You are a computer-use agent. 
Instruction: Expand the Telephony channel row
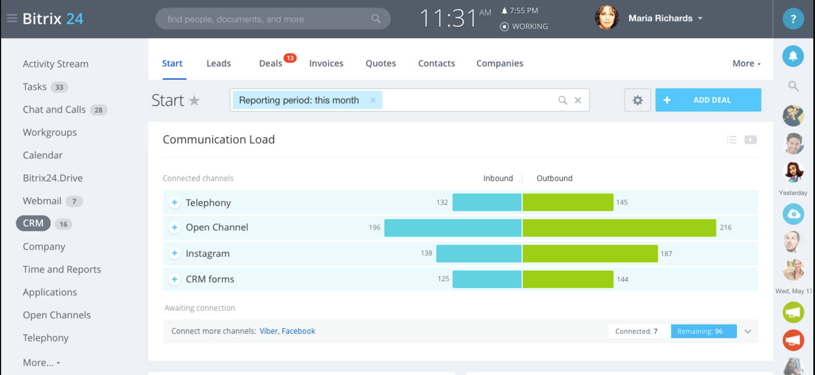[174, 203]
